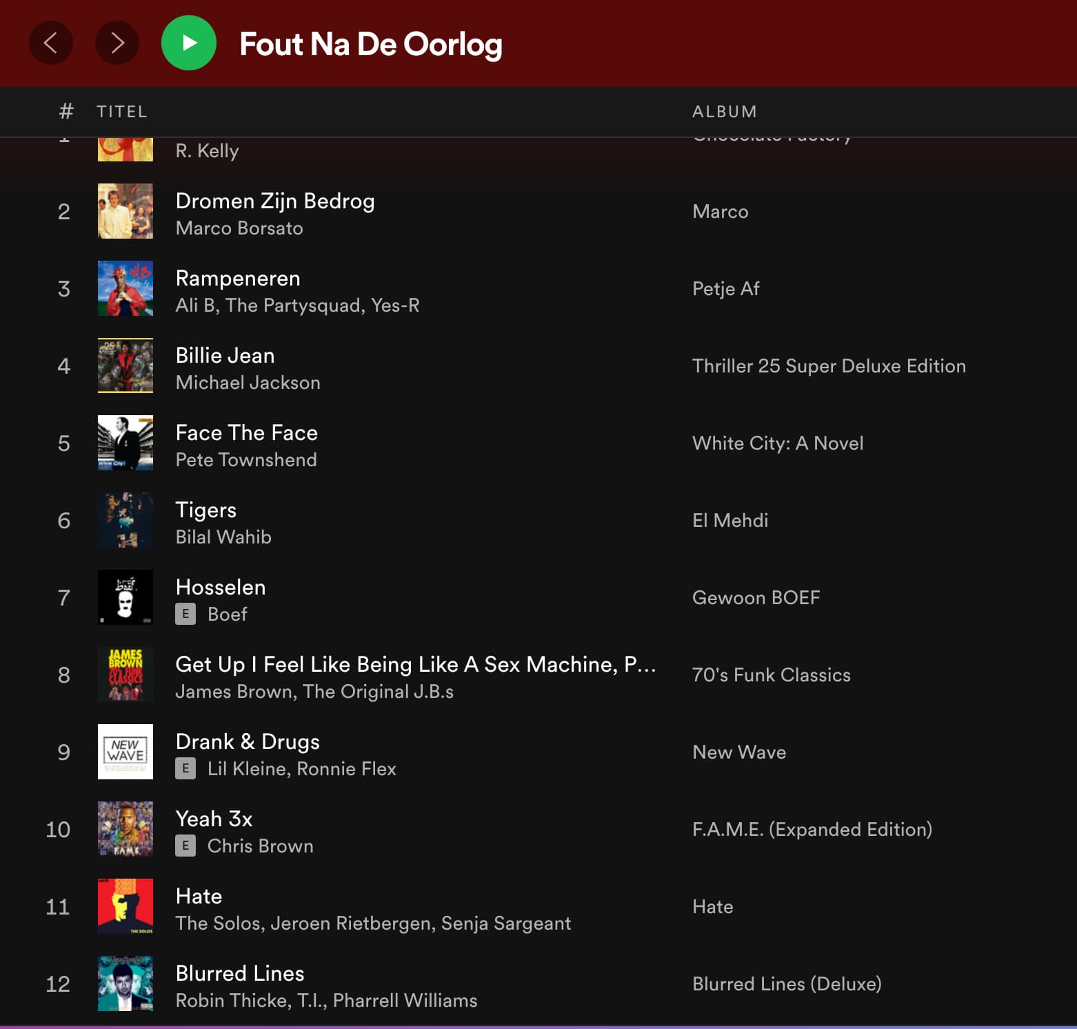
Task: Open album White City: A Novel
Action: pos(778,443)
